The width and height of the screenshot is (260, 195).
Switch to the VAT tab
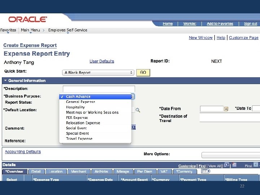164,172
